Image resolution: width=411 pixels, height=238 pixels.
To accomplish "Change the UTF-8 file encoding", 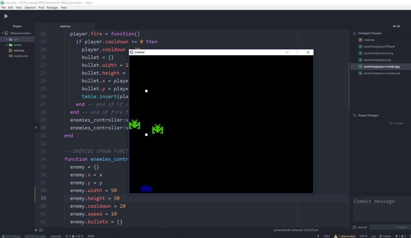I will [x=363, y=236].
